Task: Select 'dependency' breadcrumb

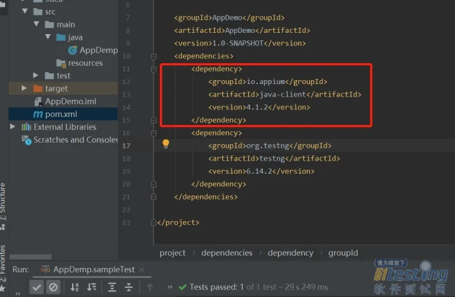Action: (291, 253)
